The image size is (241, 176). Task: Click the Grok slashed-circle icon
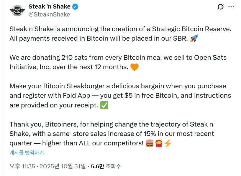tap(220, 7)
